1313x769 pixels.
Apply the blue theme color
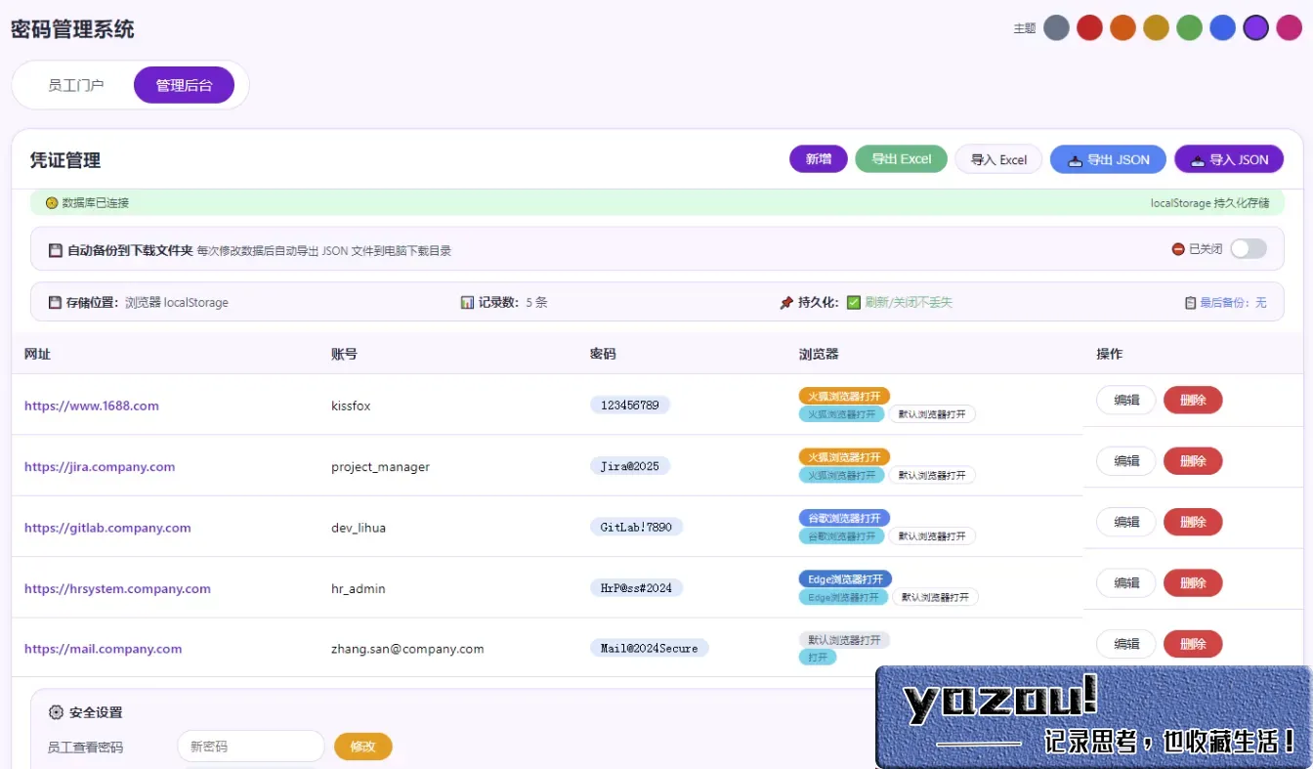pos(1222,27)
